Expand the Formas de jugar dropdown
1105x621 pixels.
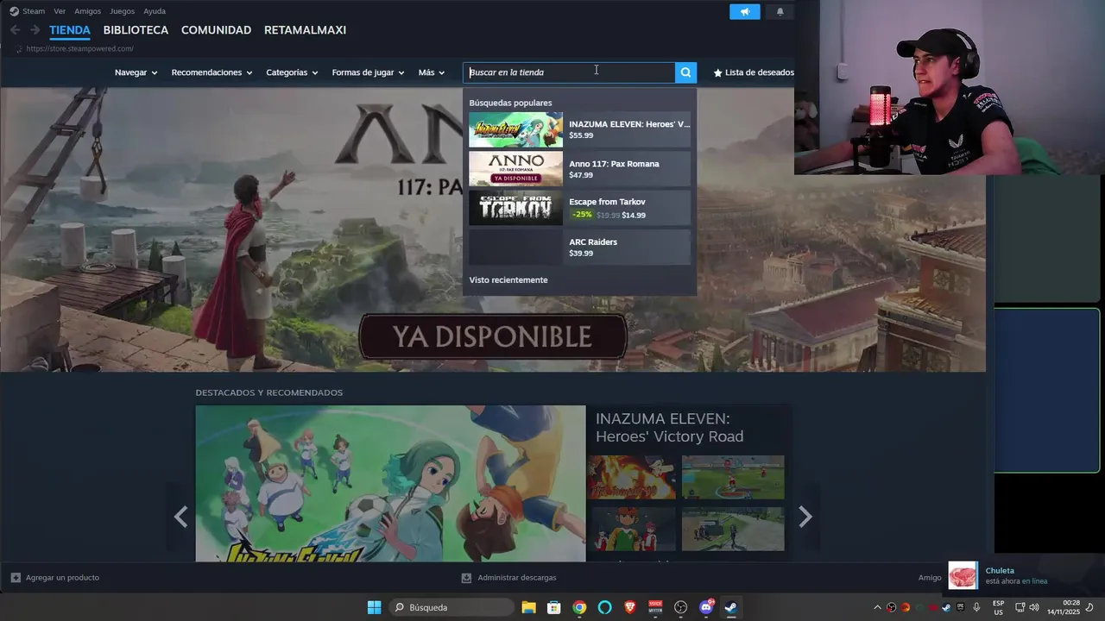[368, 72]
